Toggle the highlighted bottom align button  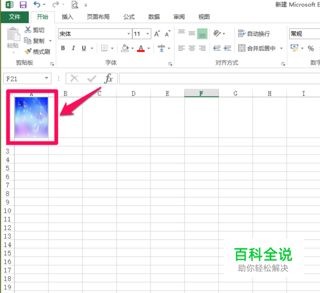click(202, 33)
